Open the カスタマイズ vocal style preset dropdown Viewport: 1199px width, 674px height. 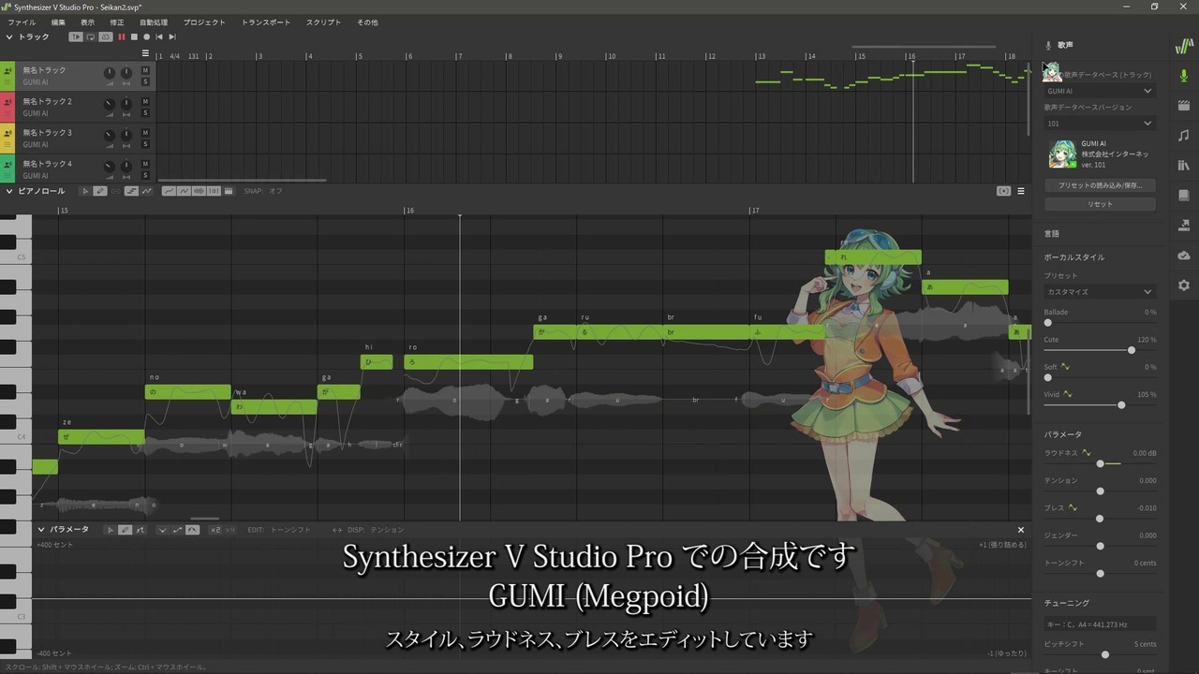click(x=1100, y=292)
